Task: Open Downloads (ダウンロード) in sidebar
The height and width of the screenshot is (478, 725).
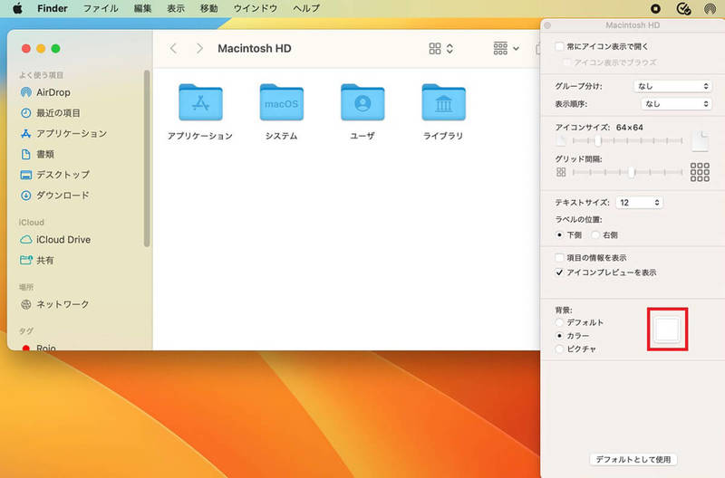Action: click(55, 196)
